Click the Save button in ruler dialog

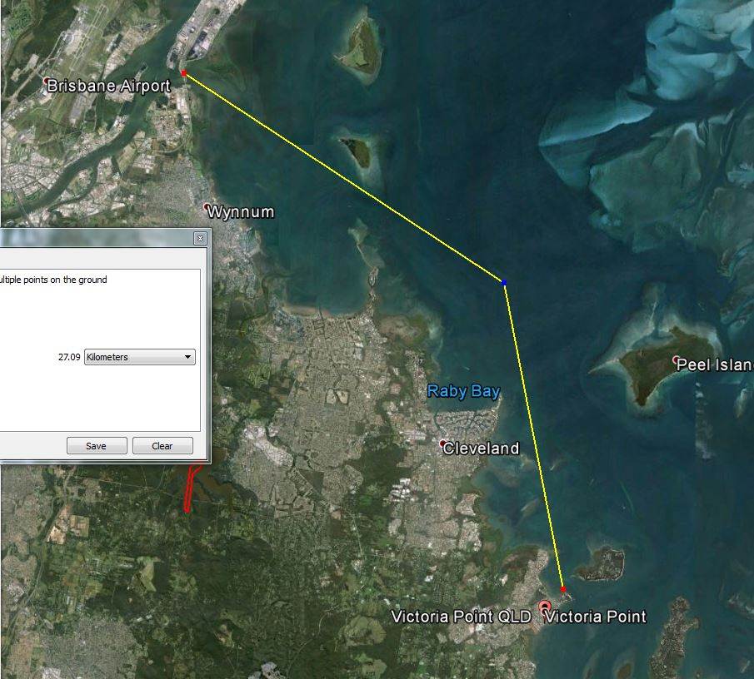(97, 446)
